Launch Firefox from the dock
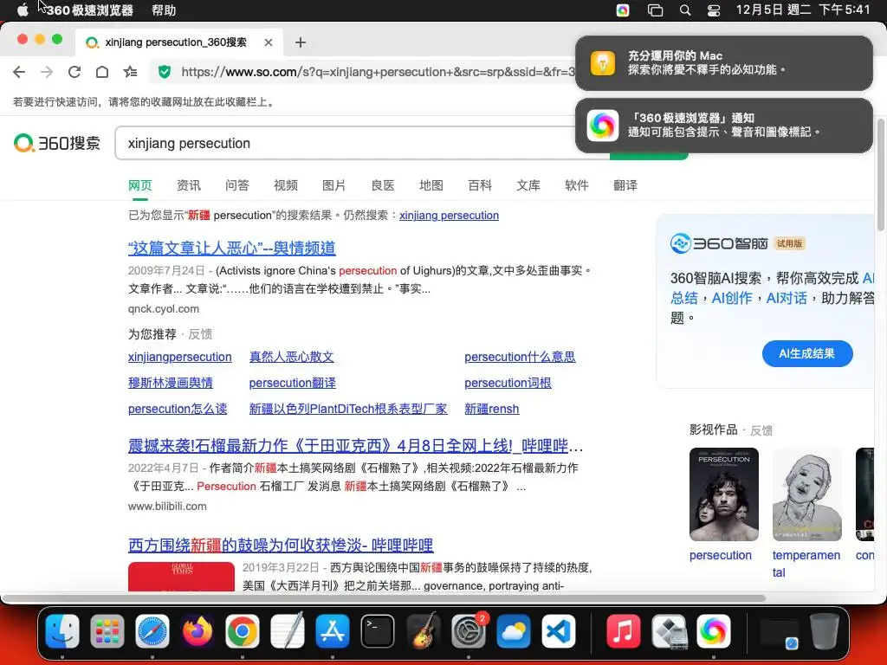 click(x=197, y=631)
